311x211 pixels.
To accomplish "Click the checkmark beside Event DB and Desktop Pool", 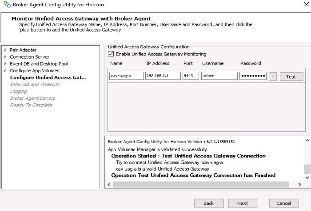I will coord(5,63).
